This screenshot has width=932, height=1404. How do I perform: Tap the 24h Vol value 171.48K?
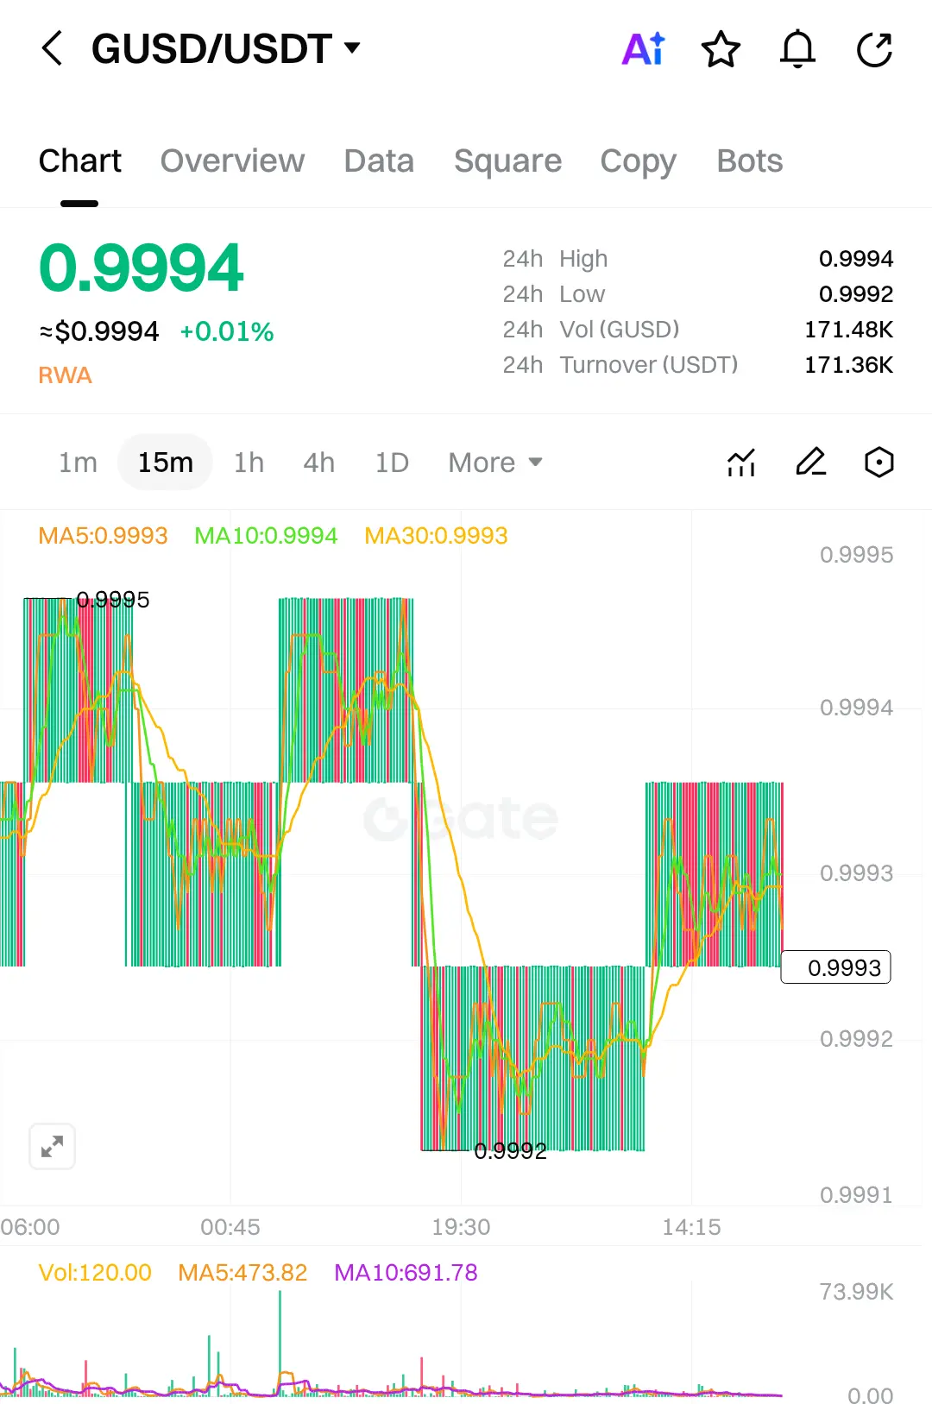(x=848, y=330)
